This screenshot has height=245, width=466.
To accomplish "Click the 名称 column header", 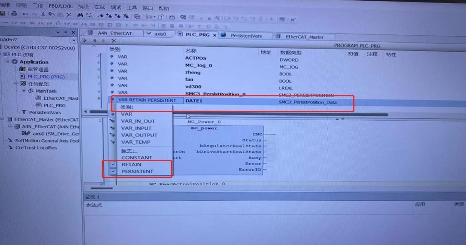I will tap(191, 51).
